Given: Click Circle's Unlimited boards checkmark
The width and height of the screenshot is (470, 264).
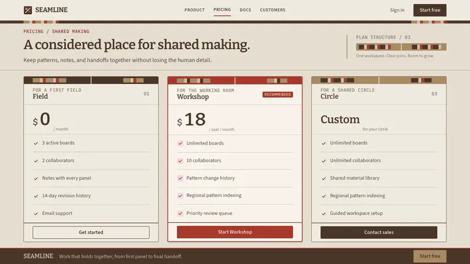Looking at the screenshot, I should click(x=324, y=143).
